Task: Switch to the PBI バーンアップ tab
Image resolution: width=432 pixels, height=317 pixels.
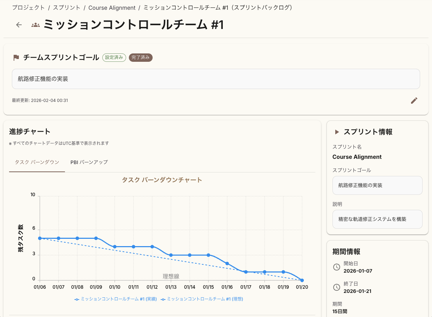Action: pyautogui.click(x=89, y=162)
